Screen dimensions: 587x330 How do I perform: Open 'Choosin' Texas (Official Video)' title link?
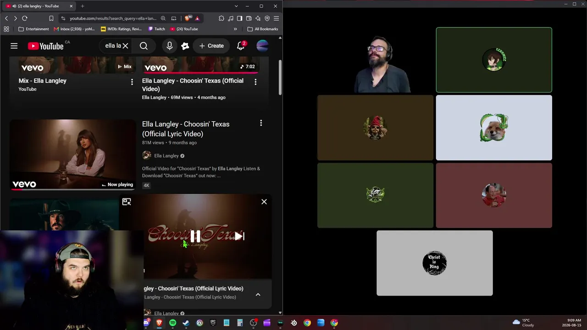[193, 85]
